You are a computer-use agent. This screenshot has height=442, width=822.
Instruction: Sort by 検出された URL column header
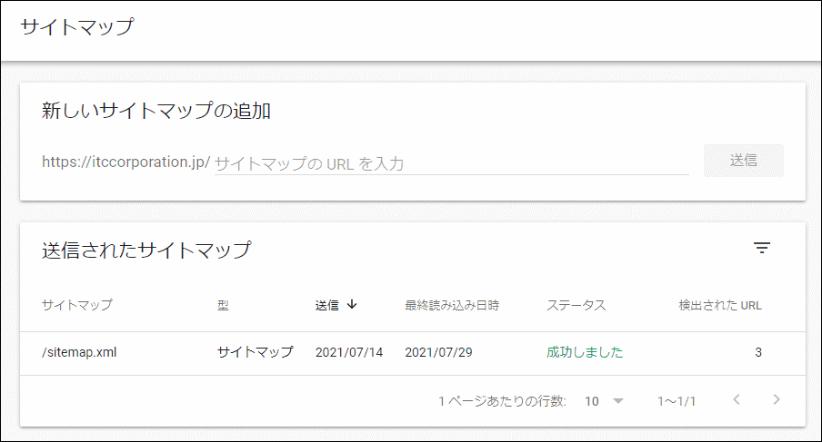720,305
